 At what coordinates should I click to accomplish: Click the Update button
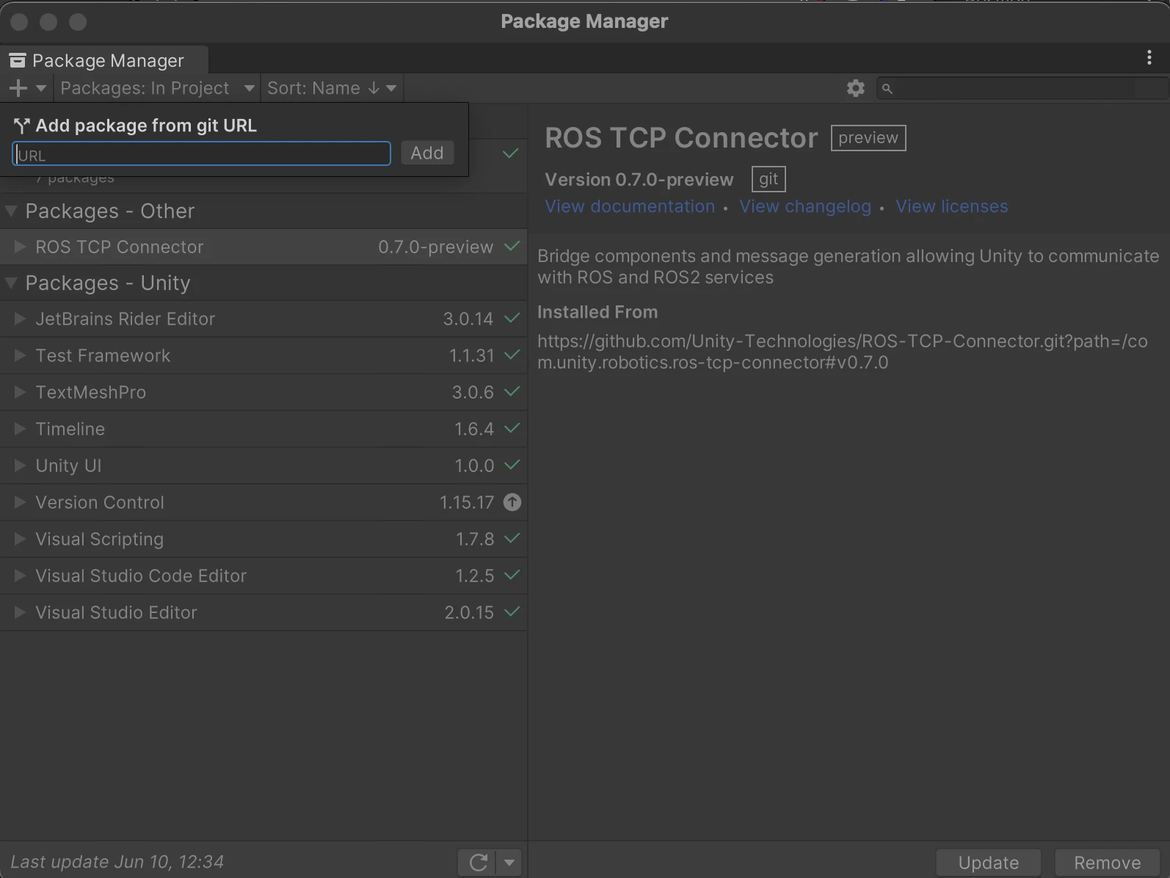coord(988,863)
